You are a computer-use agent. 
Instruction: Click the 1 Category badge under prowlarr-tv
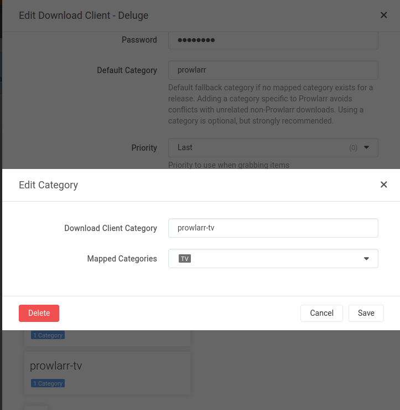(x=48, y=383)
